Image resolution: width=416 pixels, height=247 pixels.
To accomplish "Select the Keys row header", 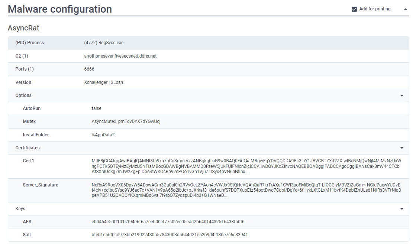I will [x=209, y=209].
